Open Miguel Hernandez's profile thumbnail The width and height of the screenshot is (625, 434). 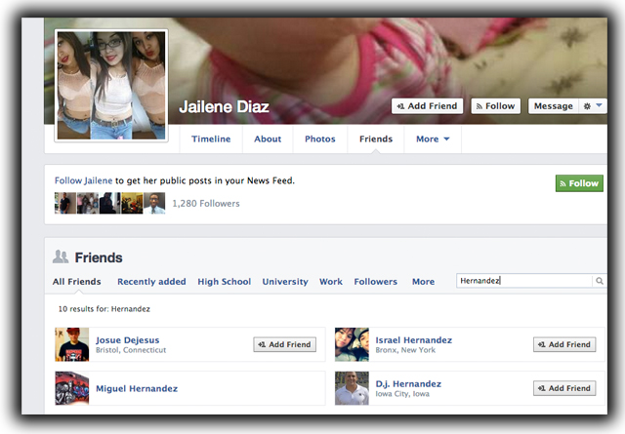tap(72, 388)
